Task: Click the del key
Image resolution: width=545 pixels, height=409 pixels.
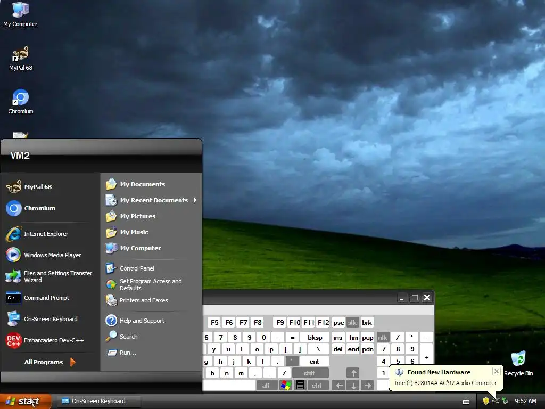Action: [x=338, y=349]
